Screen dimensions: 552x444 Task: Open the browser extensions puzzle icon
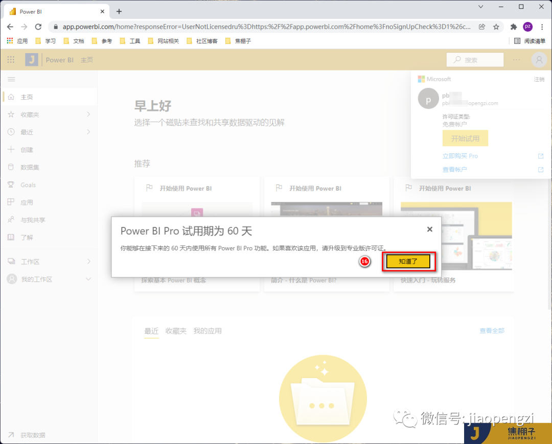514,27
